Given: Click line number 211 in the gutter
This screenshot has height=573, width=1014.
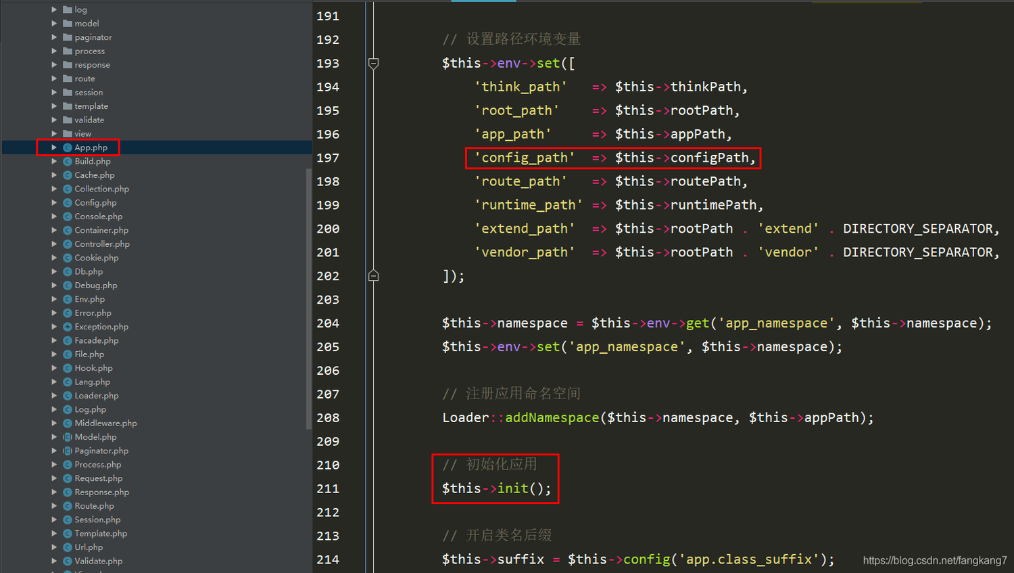Looking at the screenshot, I should coord(328,488).
